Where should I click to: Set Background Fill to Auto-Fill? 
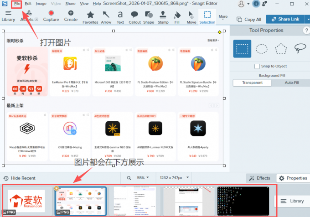click(292, 83)
